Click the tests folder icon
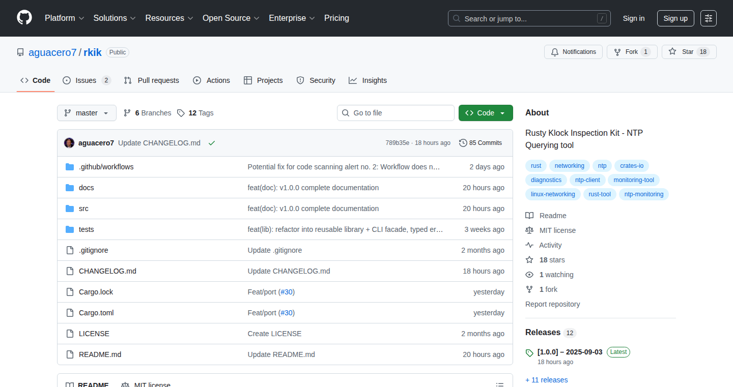The height and width of the screenshot is (387, 733). (70, 229)
